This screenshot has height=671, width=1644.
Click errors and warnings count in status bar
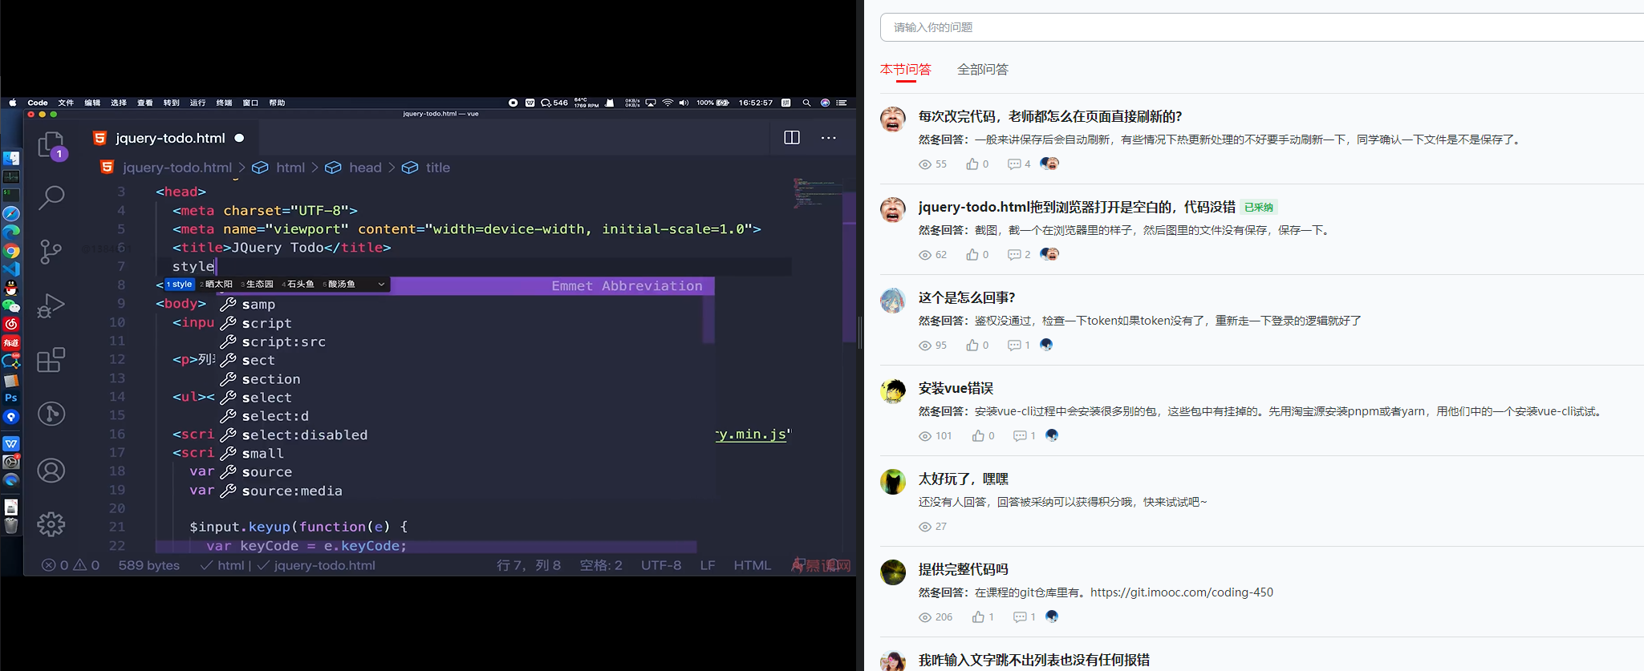click(71, 565)
